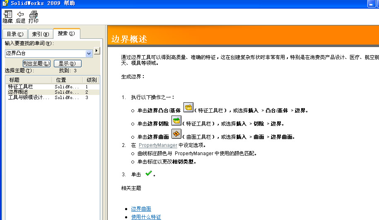Minimize the SolidWorks help window
This screenshot has height=220, width=379.
(371, 4)
